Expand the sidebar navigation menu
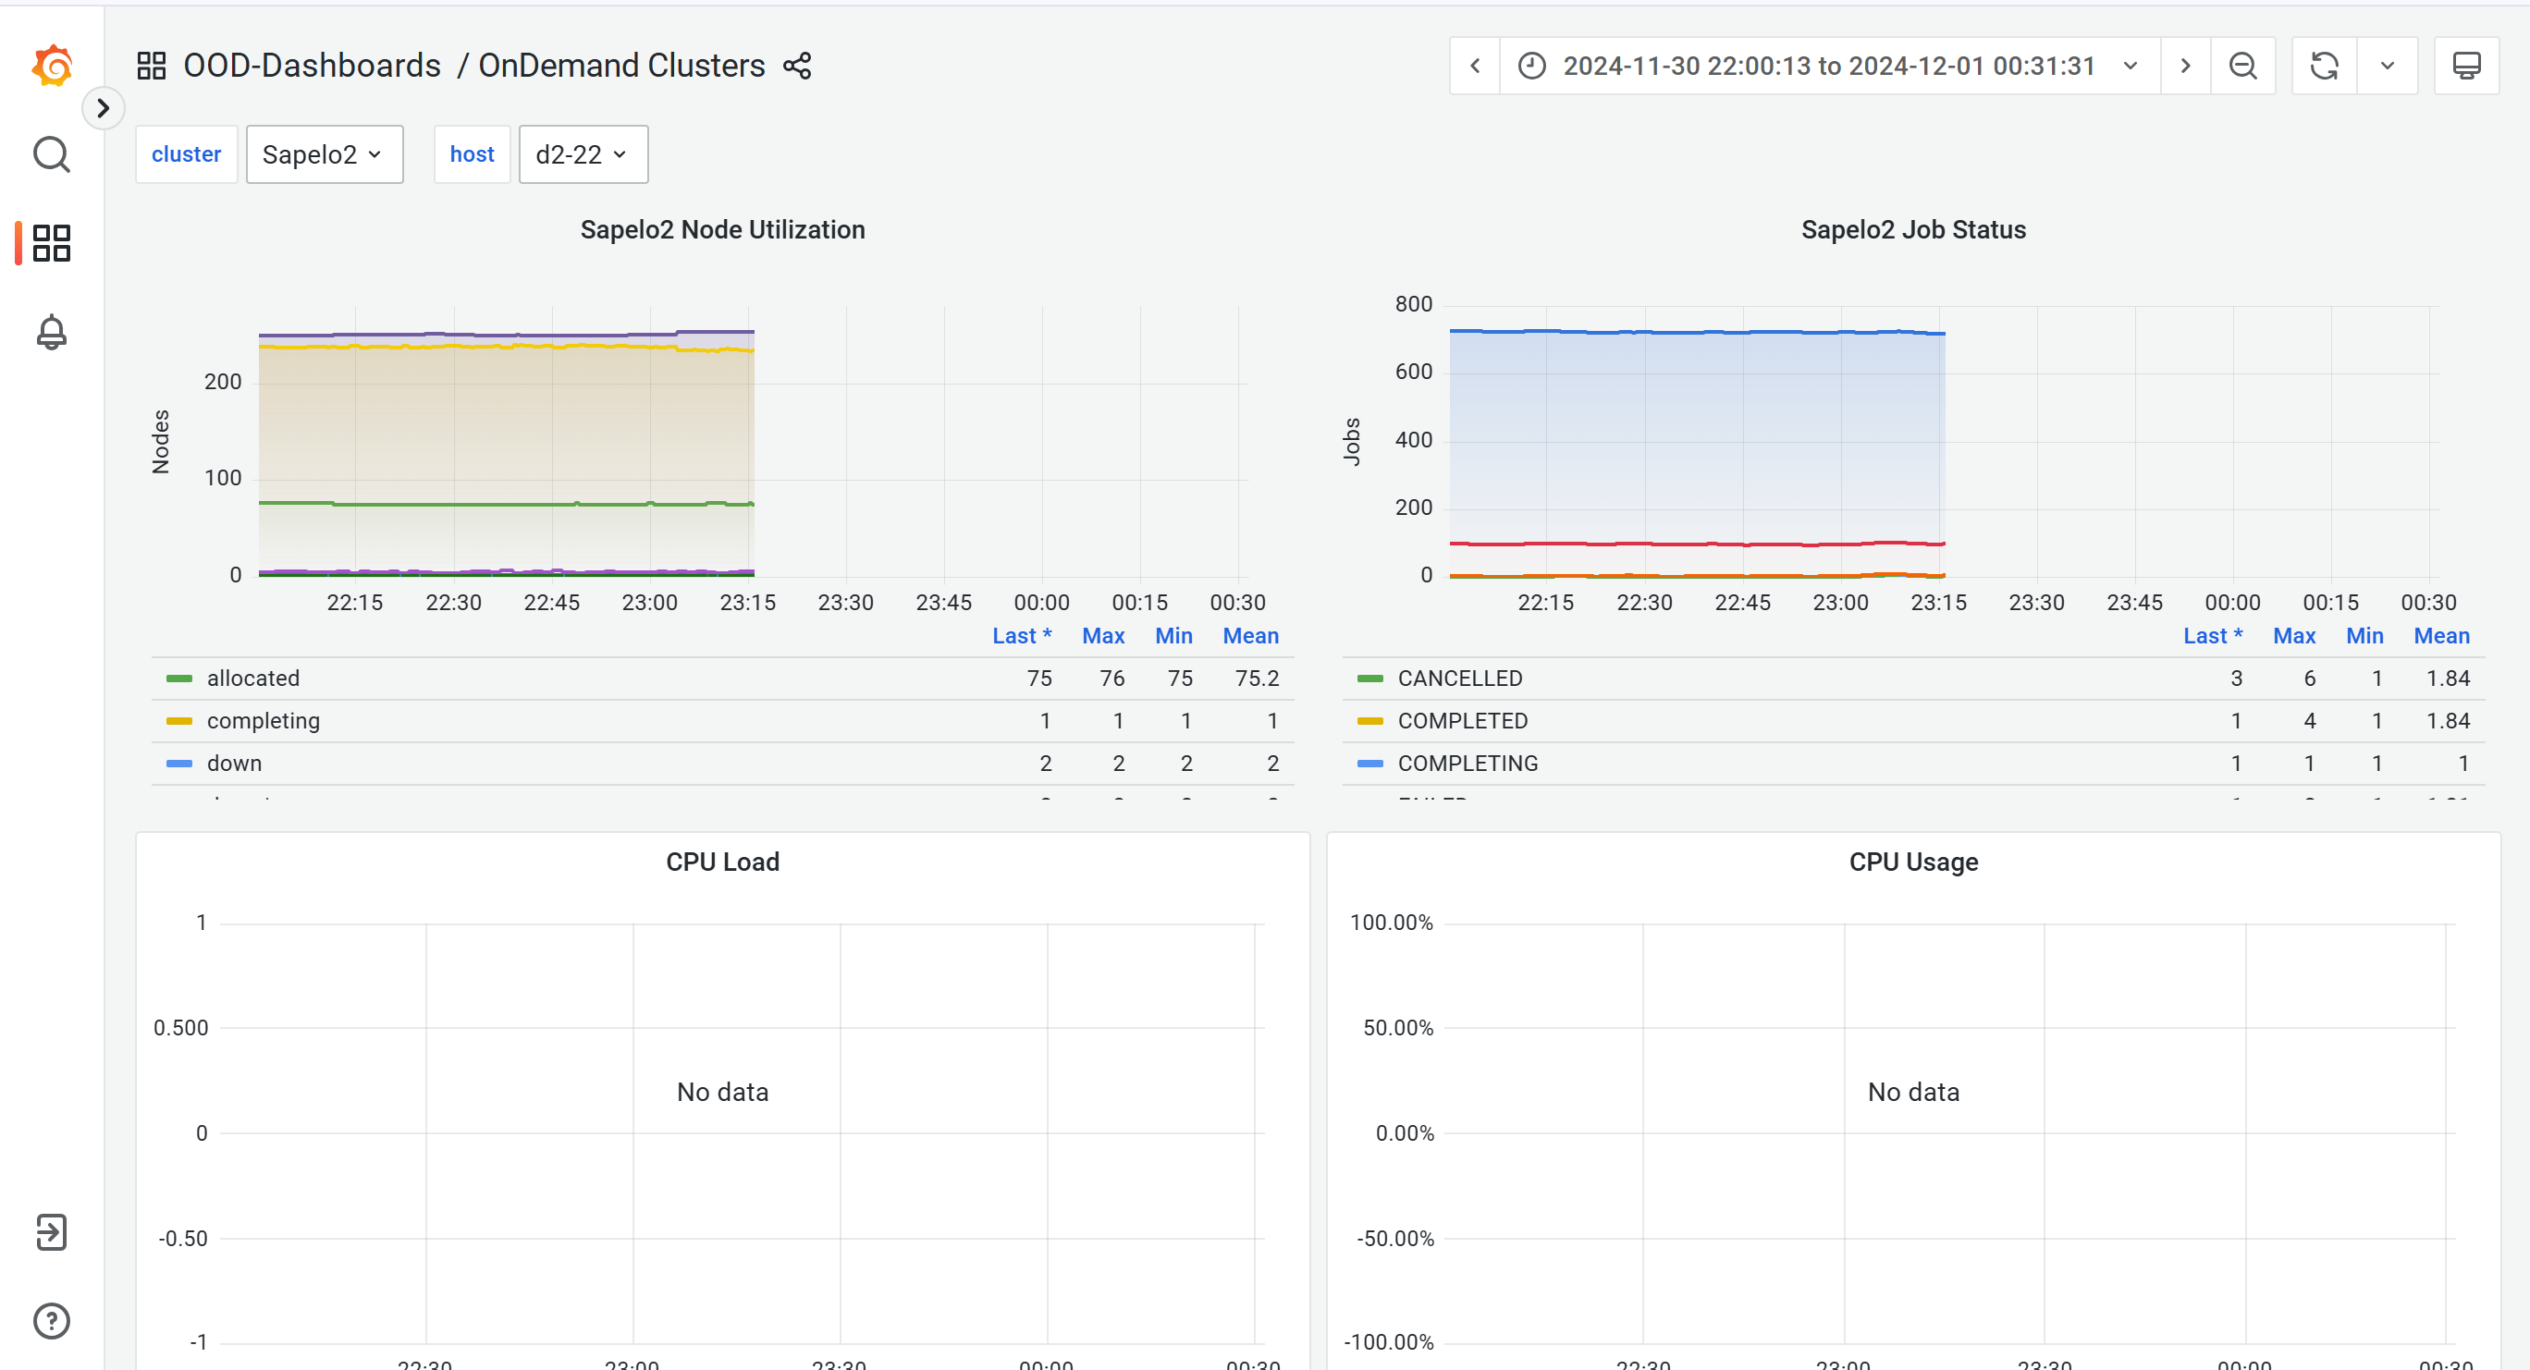2530x1370 pixels. tap(104, 108)
